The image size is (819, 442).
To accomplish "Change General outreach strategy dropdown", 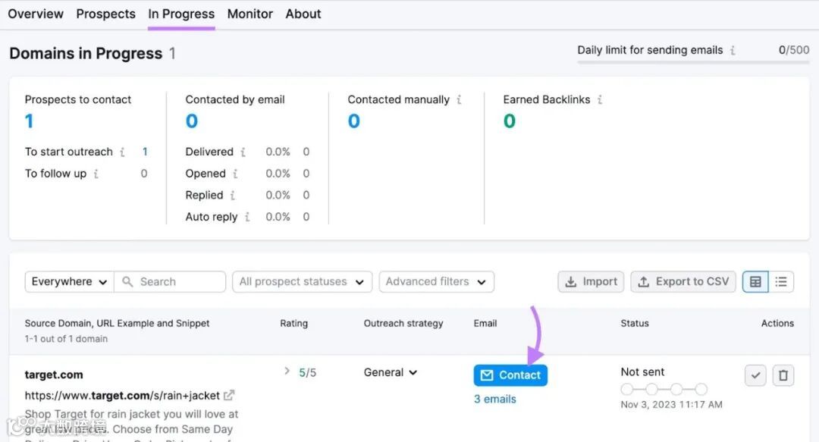I will [391, 372].
